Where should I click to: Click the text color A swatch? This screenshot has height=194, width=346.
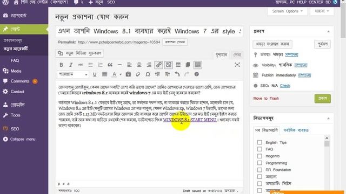[114, 74]
